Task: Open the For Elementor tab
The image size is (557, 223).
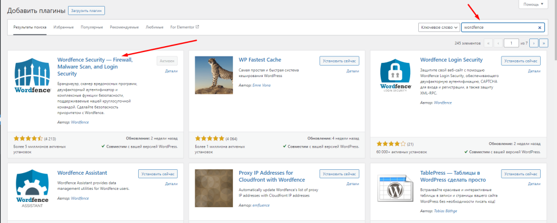Action: tap(185, 27)
